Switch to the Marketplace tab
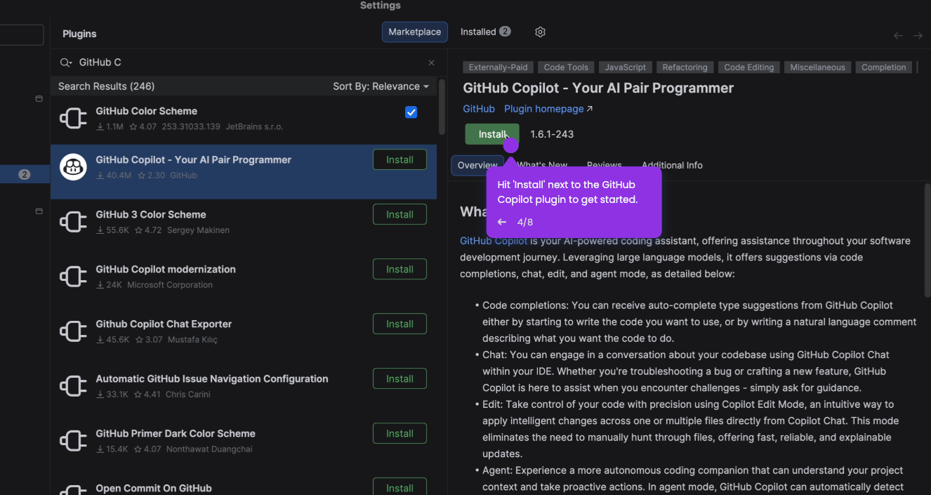 point(414,32)
